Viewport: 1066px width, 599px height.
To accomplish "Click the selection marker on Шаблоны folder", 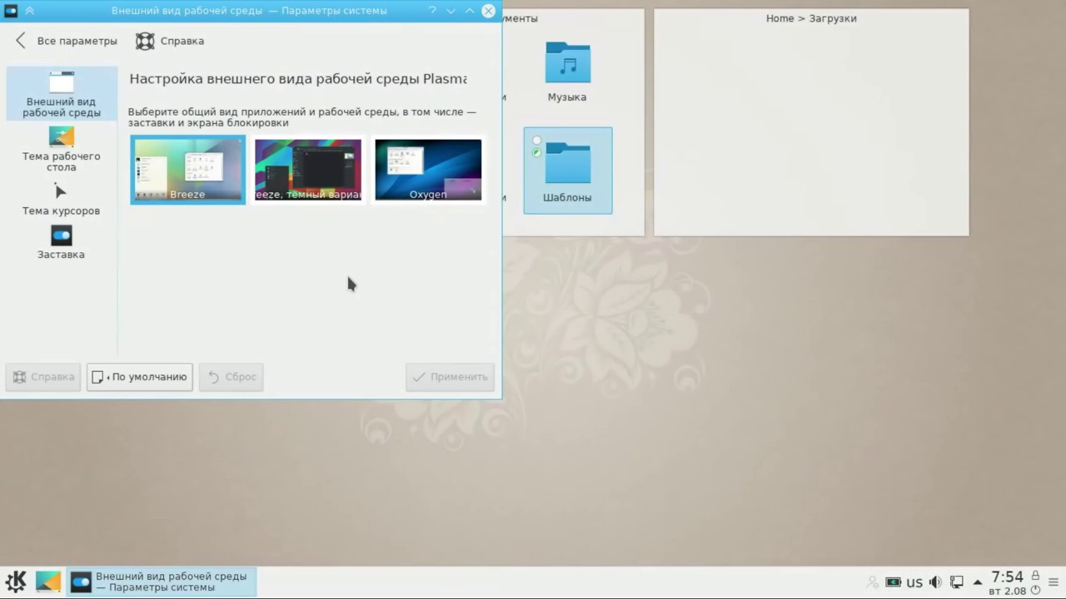I will (536, 152).
